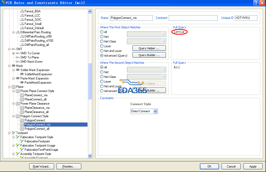Viewport: 266px width, 172px height.
Task: Click the Fanout_SOIC rule icon
Action: [22, 20]
